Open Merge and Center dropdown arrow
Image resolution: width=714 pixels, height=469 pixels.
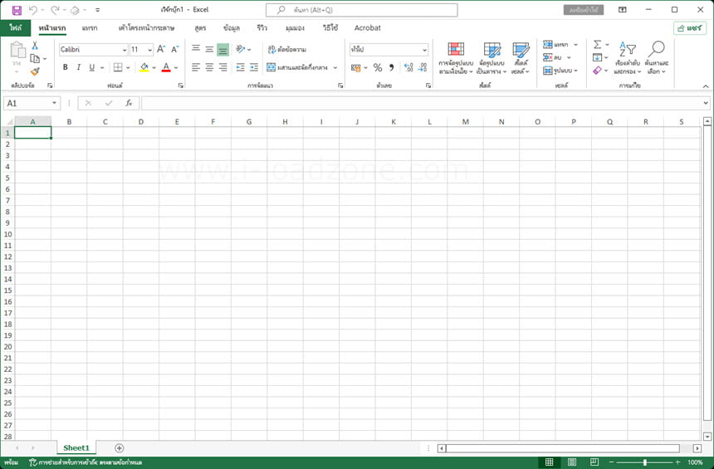point(335,67)
